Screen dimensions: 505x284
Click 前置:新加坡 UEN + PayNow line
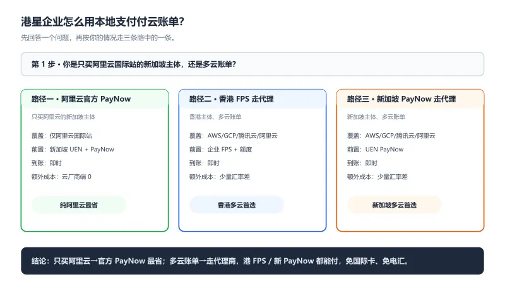coord(73,150)
